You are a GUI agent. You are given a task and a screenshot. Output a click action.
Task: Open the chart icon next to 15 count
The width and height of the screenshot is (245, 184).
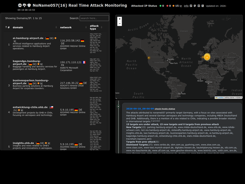(181, 6)
